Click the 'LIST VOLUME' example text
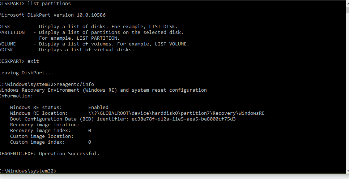This screenshot has height=179, width=349. pos(170,44)
